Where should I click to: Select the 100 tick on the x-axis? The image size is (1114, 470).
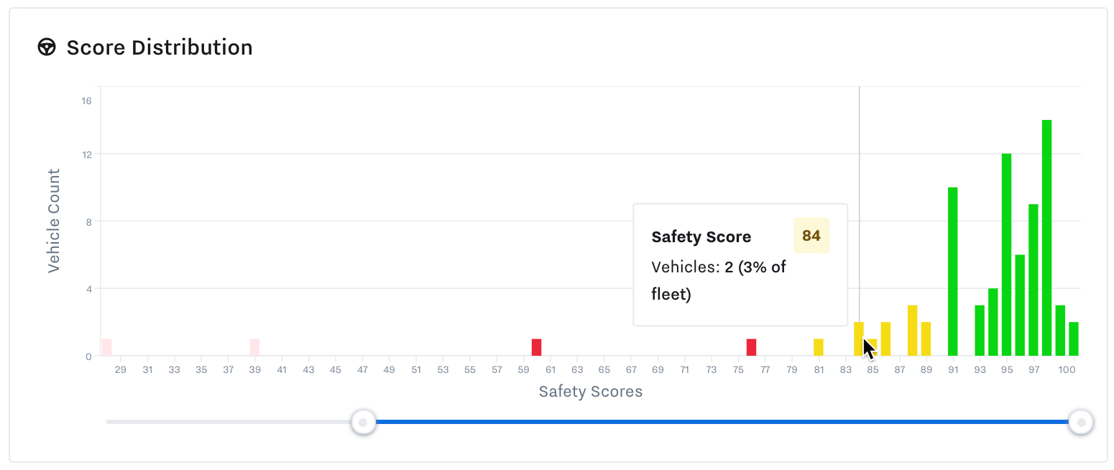point(1067,369)
